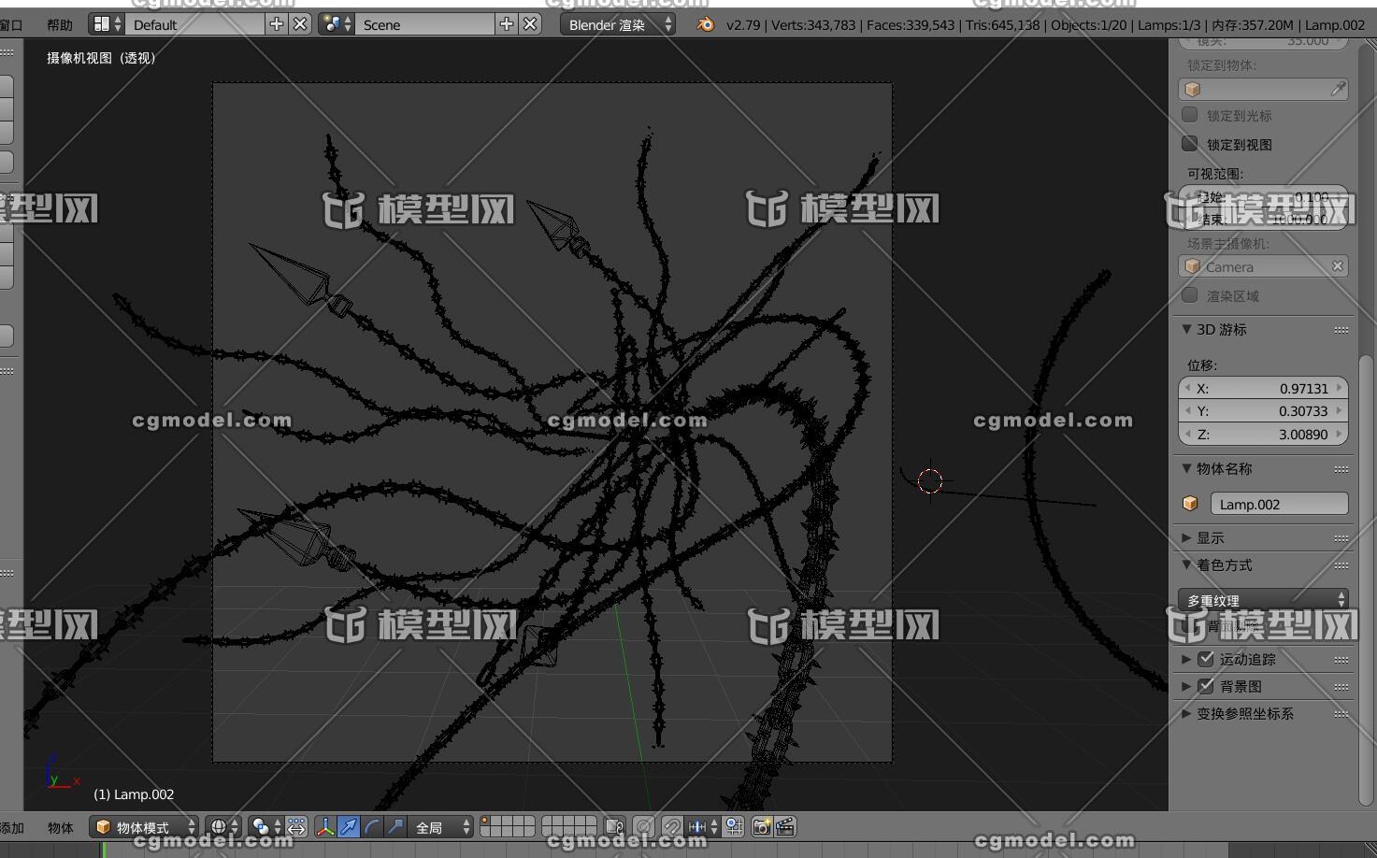Open the snap element type selector

click(702, 827)
